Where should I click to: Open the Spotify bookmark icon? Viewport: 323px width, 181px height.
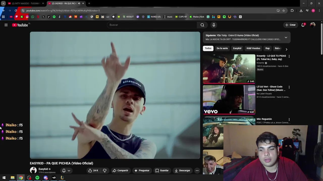tap(54, 17)
